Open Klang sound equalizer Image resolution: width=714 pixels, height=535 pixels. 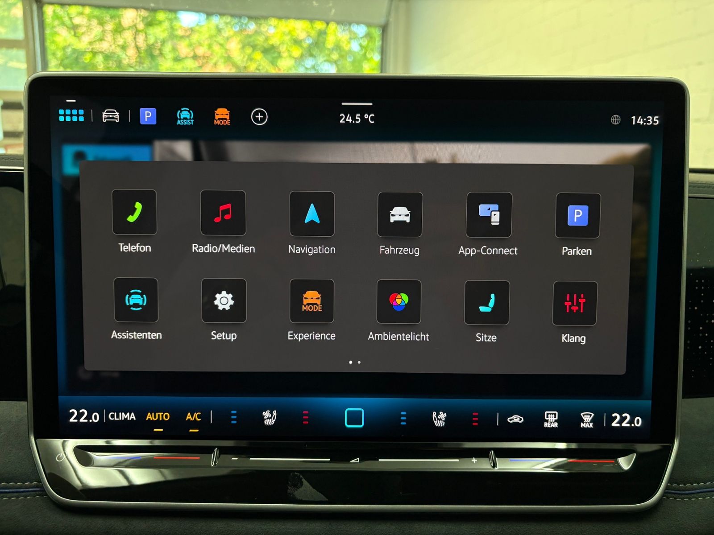pos(575,303)
